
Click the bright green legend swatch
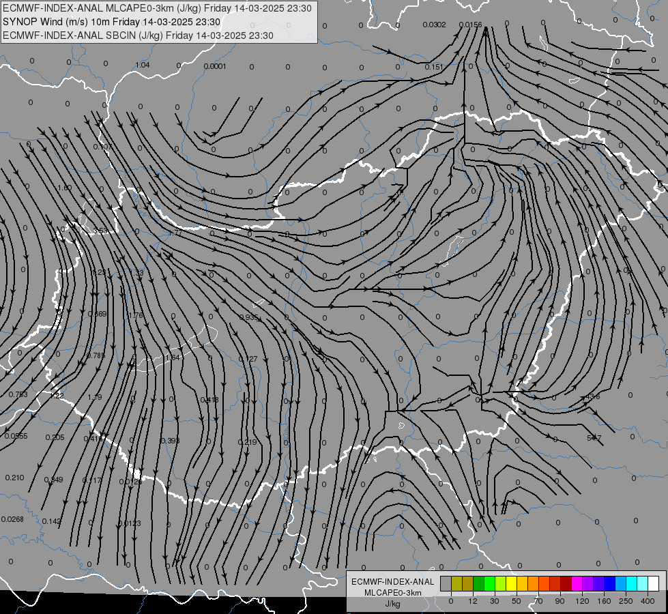pos(489,583)
